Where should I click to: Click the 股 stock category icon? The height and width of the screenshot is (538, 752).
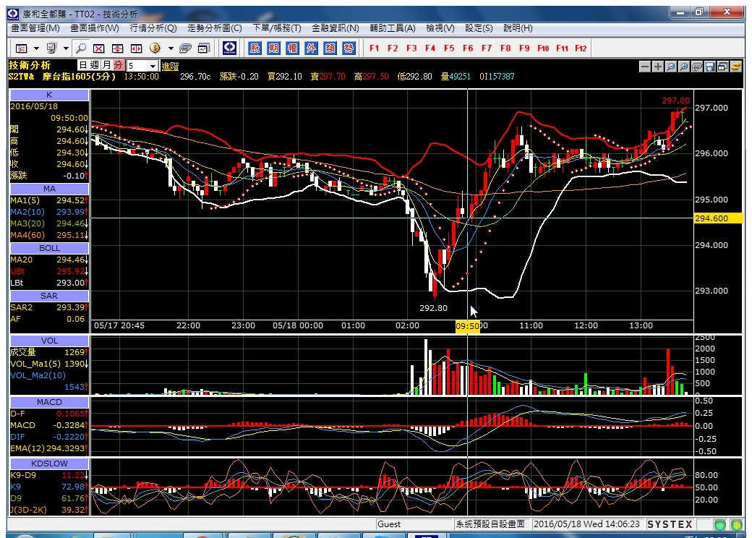pyautogui.click(x=255, y=48)
